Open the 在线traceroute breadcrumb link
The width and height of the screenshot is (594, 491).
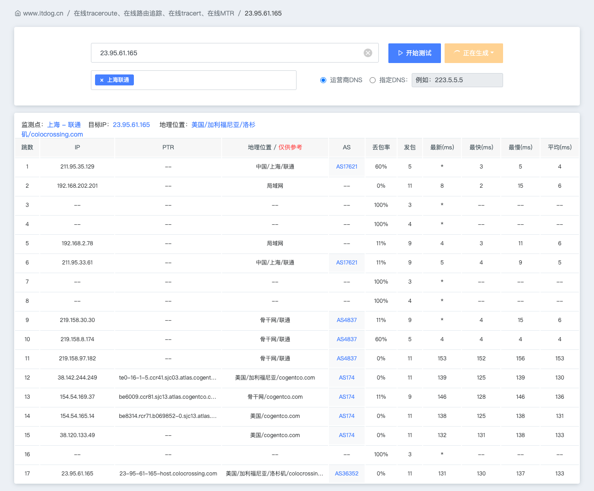(x=154, y=13)
